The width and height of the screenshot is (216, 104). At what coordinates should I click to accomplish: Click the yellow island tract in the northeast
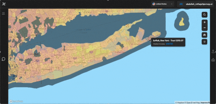click(x=182, y=22)
